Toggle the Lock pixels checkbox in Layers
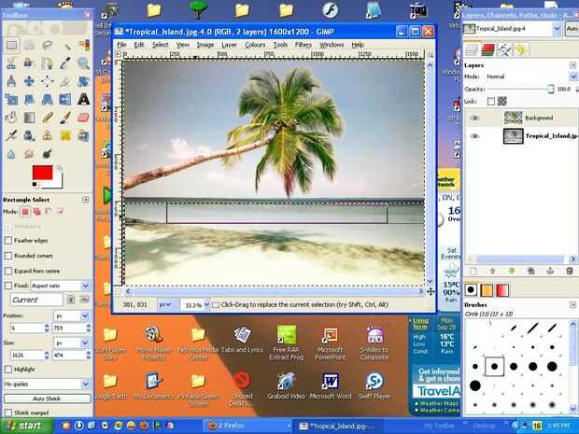 (490, 101)
